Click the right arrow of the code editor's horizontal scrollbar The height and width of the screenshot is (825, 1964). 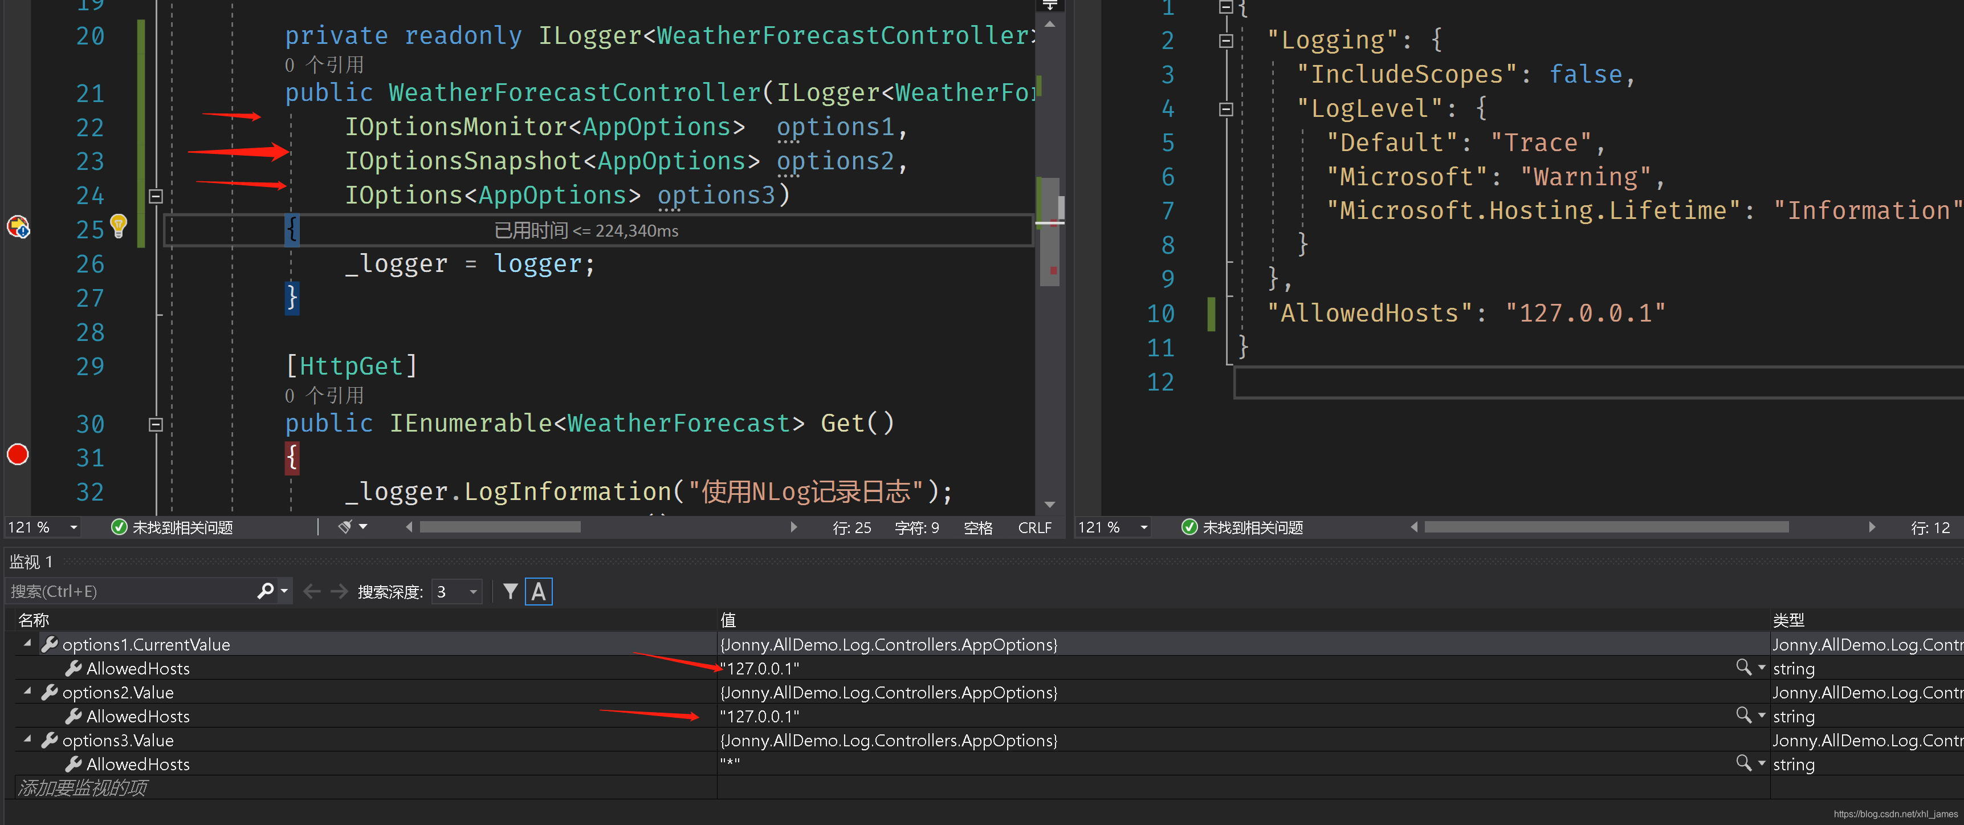click(x=794, y=527)
